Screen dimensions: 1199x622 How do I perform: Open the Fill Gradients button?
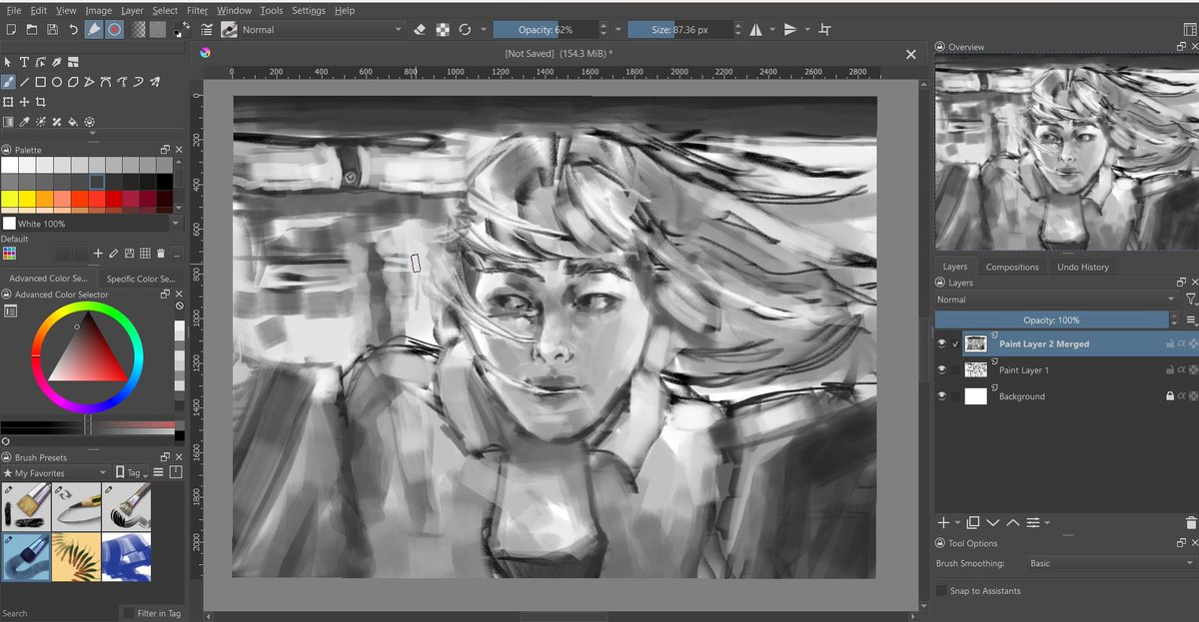(x=138, y=30)
